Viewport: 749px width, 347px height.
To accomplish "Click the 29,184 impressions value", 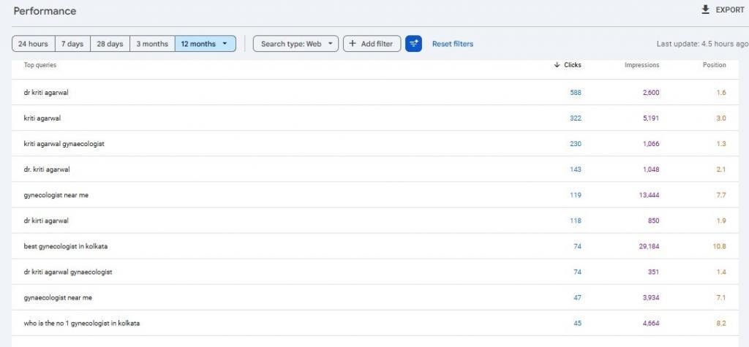I will point(650,246).
